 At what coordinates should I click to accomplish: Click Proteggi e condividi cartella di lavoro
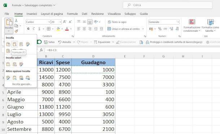[174, 42]
